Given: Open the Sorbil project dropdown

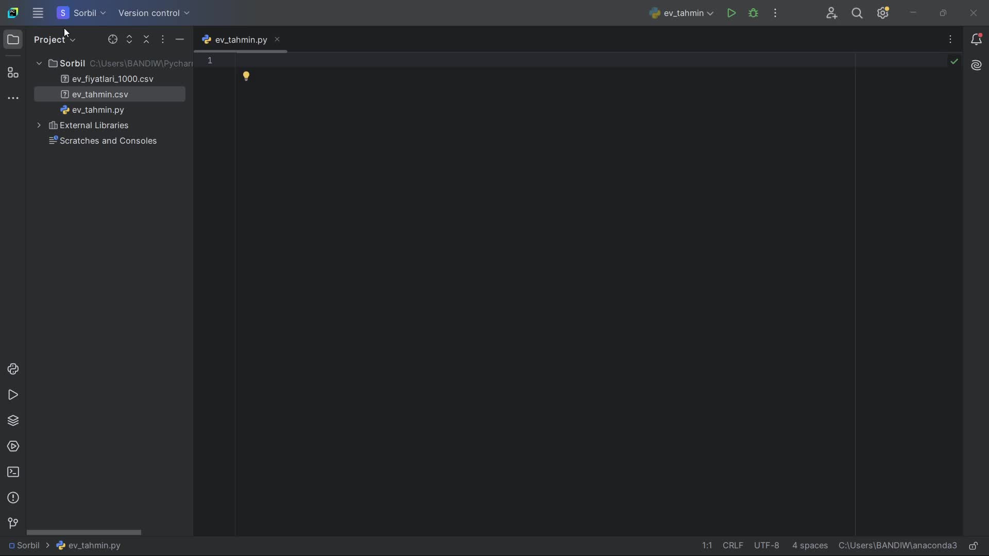Looking at the screenshot, I should tap(82, 13).
